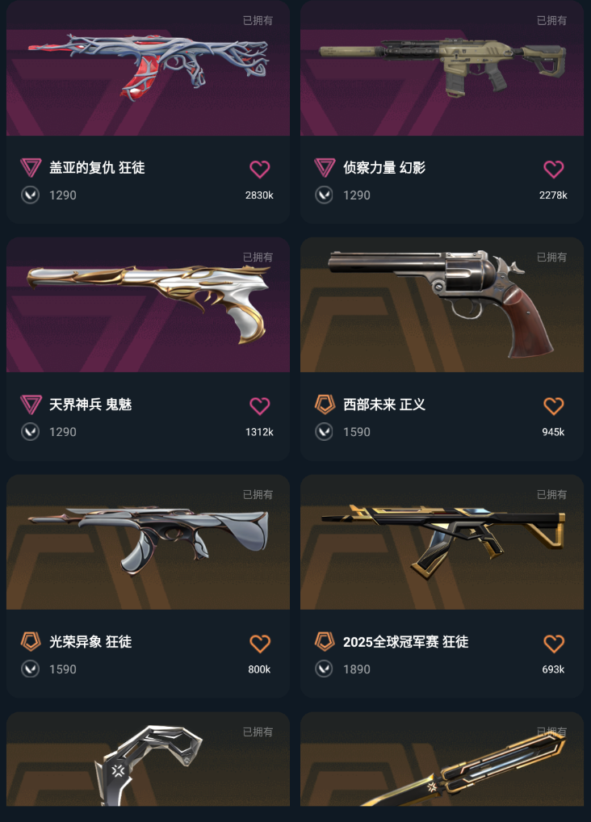
Task: Toggle favorite heart for 侦察力量 幻影
Action: 553,169
